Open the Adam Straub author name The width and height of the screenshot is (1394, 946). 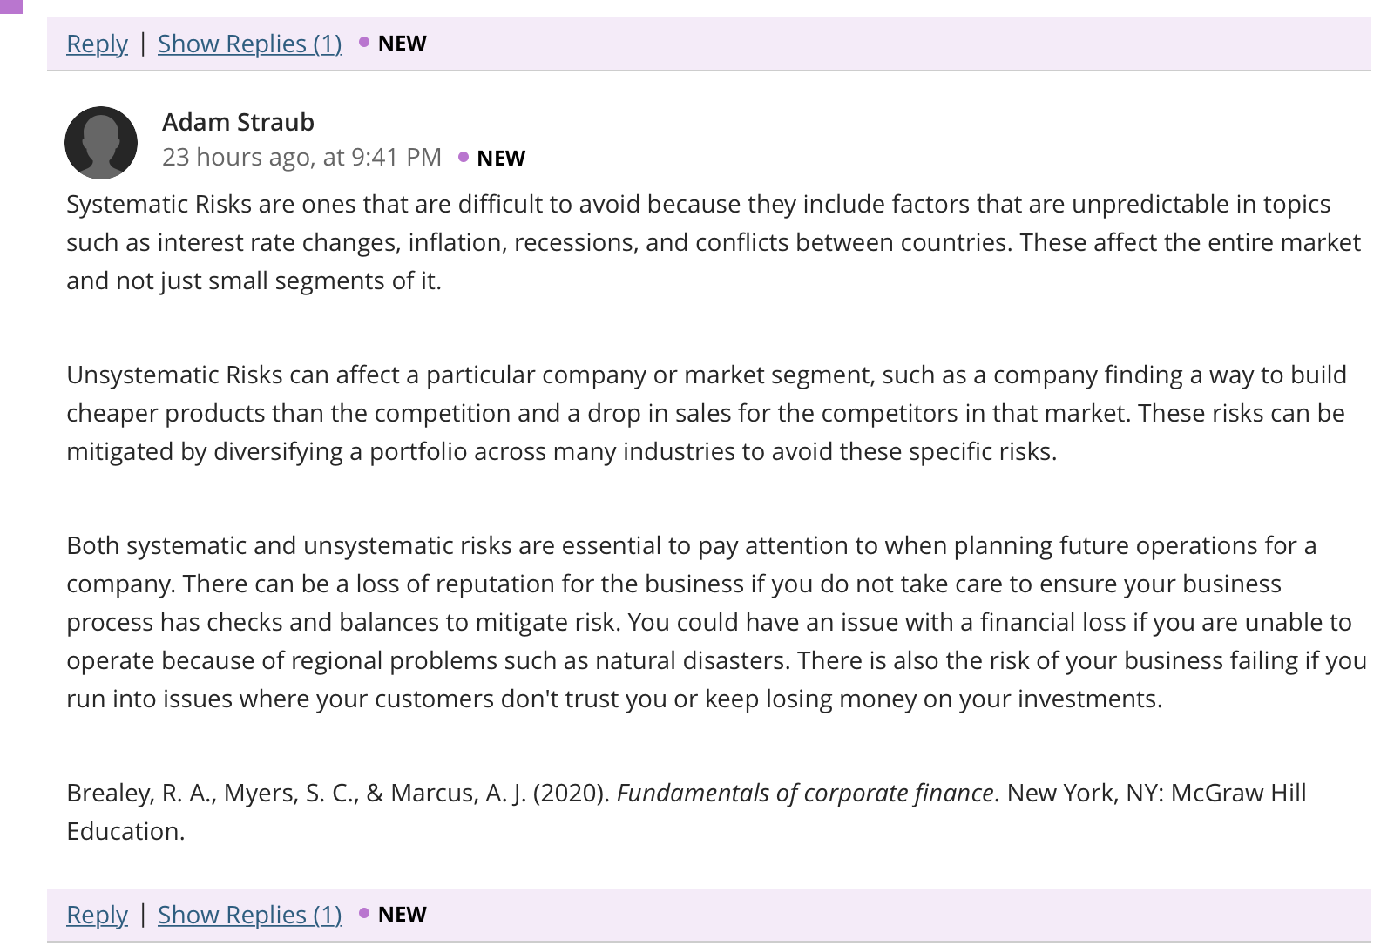(238, 122)
